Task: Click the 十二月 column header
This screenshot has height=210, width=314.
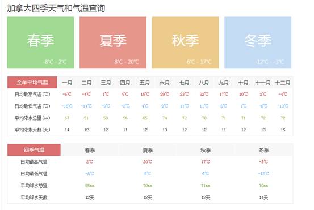Action: click(x=283, y=83)
